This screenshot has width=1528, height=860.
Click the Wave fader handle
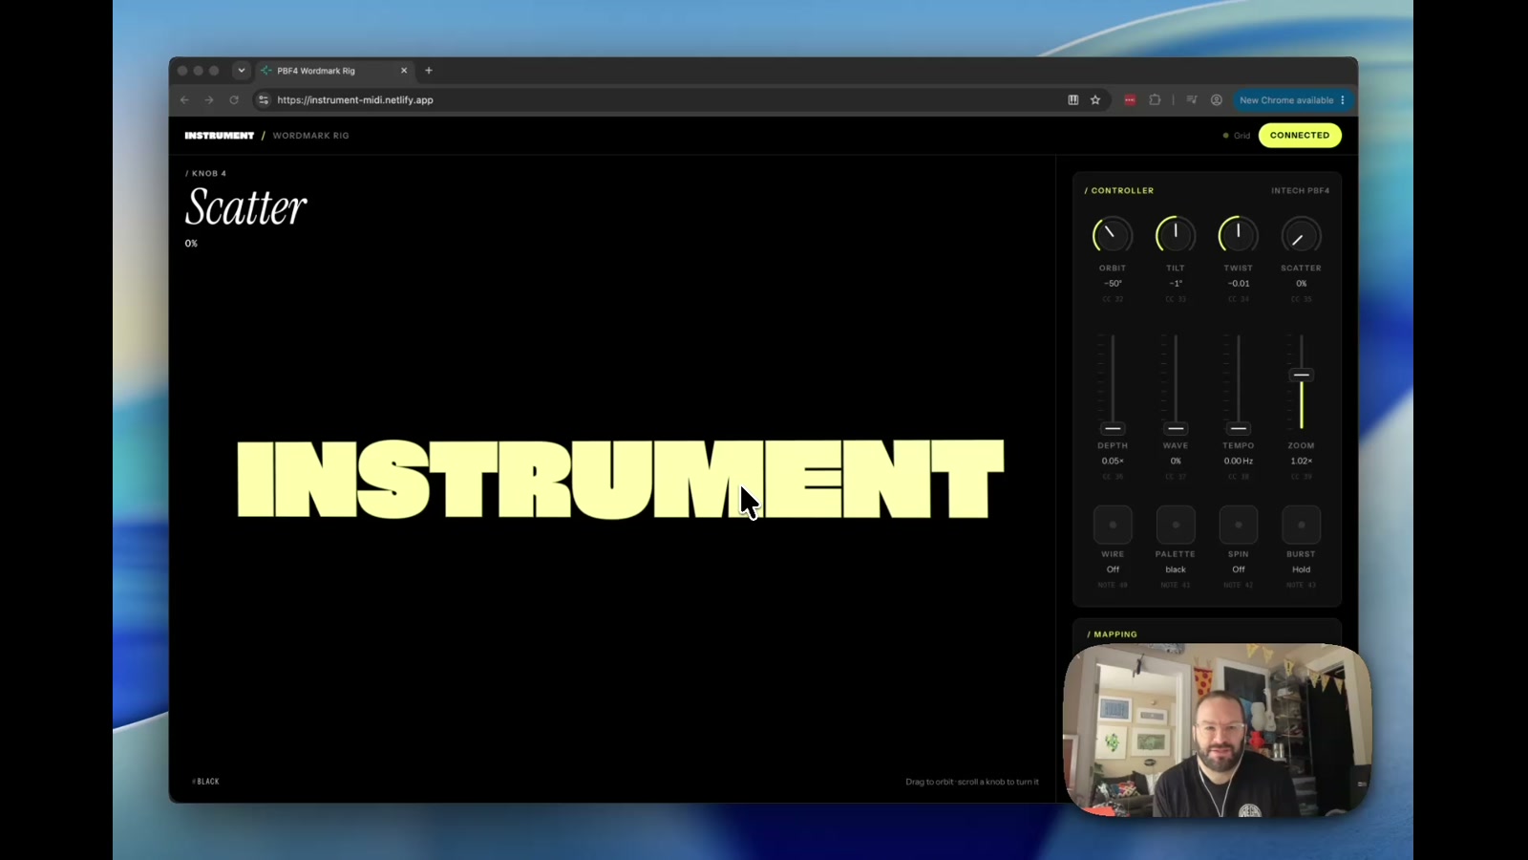[x=1176, y=428]
